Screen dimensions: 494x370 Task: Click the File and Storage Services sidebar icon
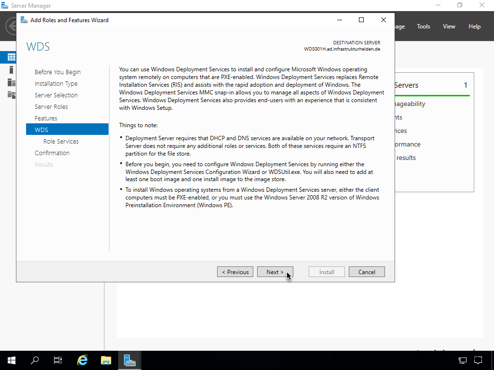tap(12, 95)
